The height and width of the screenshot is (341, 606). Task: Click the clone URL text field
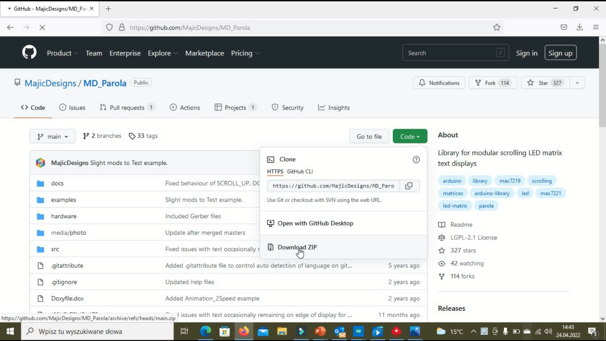pos(334,186)
